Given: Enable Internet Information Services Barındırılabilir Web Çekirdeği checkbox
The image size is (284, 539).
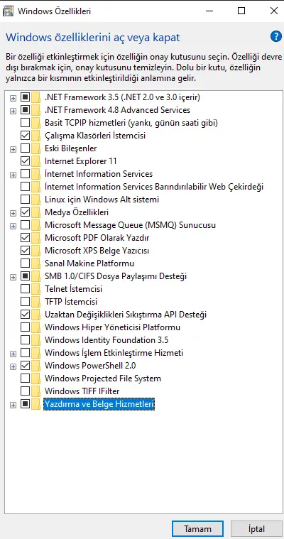Looking at the screenshot, I should [x=25, y=187].
